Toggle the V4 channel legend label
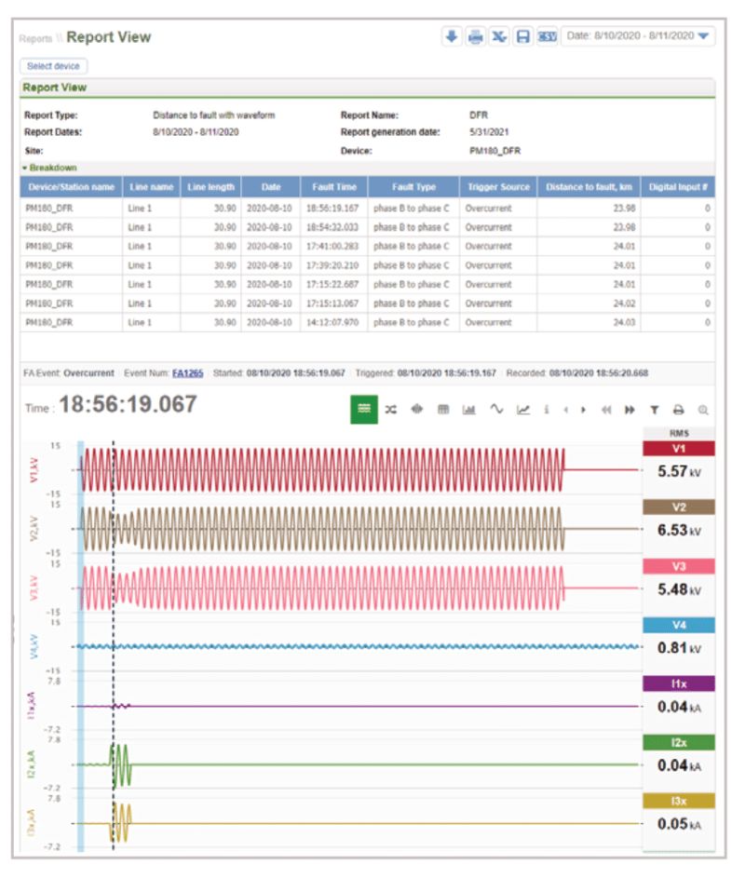Screen dimensions: 745x878 (677, 625)
